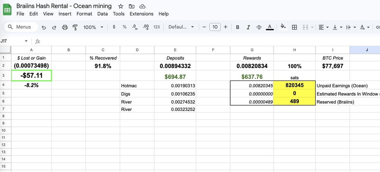This screenshot has width=380, height=172.
Task: Open the Google Sheets home icon
Action: tap(7, 9)
